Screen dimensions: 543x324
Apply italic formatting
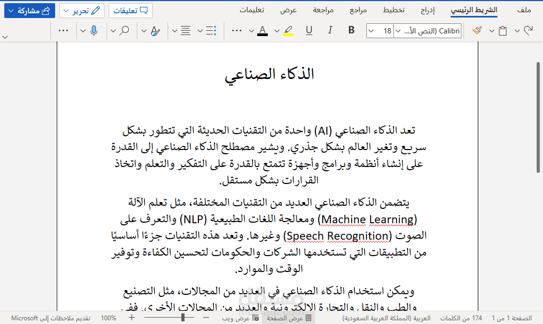pyautogui.click(x=329, y=31)
